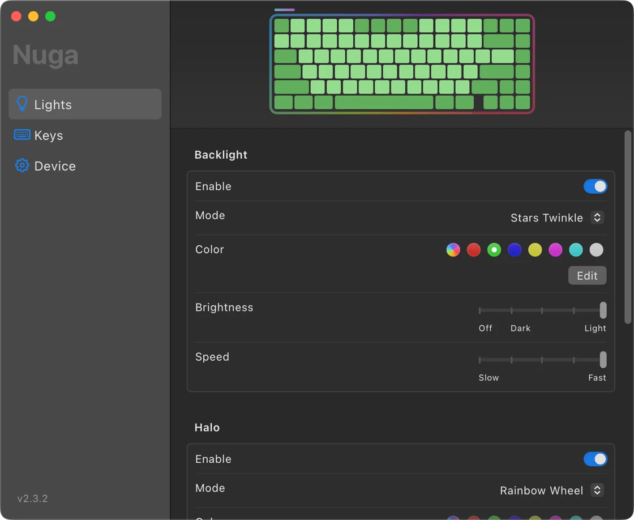The image size is (634, 520).
Task: Open the Halo Mode dropdown showing Rainbow Wheel
Action: (x=552, y=491)
